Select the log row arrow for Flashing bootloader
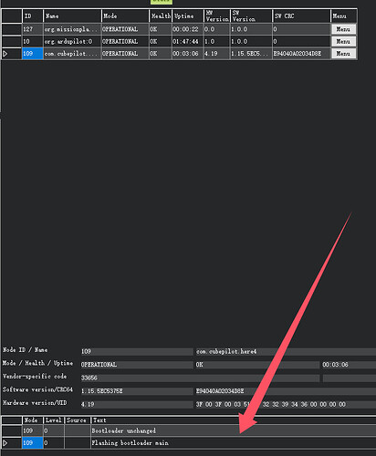The image size is (376, 456). [11, 443]
